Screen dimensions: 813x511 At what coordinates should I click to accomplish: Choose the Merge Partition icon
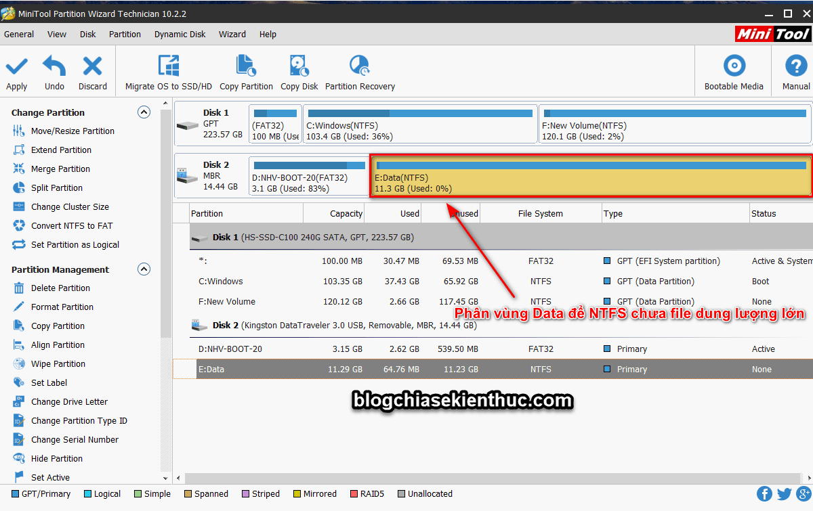tap(19, 169)
